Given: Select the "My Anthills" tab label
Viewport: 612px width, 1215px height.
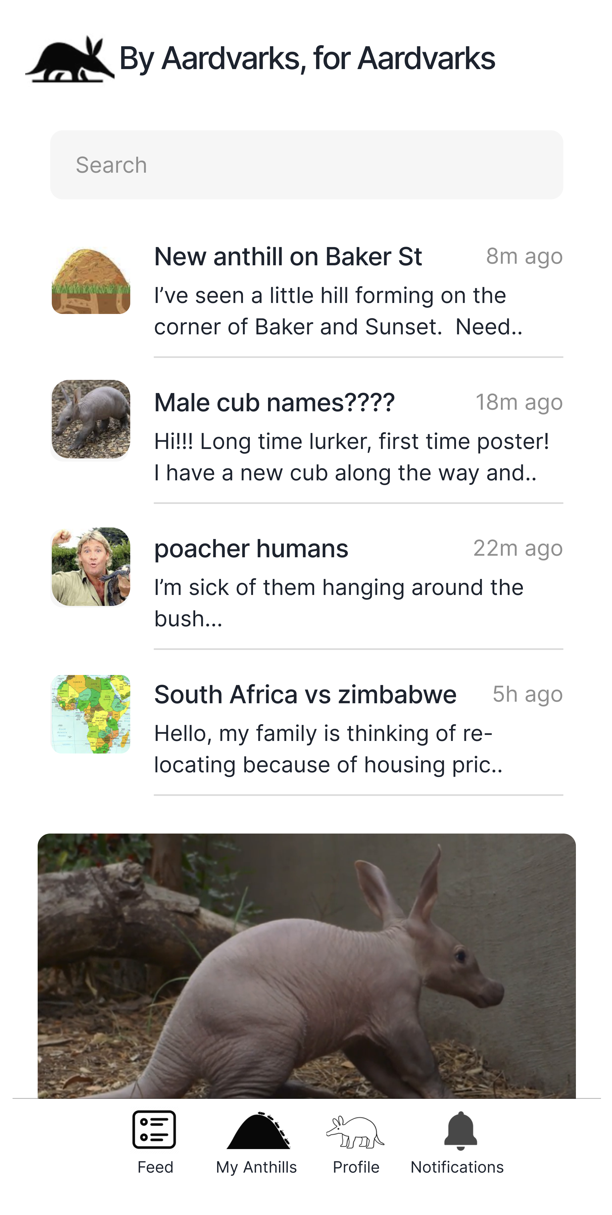Looking at the screenshot, I should (256, 1167).
